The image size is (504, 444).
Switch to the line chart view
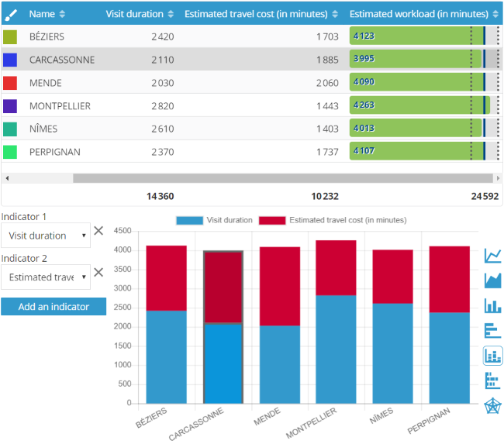tap(492, 256)
